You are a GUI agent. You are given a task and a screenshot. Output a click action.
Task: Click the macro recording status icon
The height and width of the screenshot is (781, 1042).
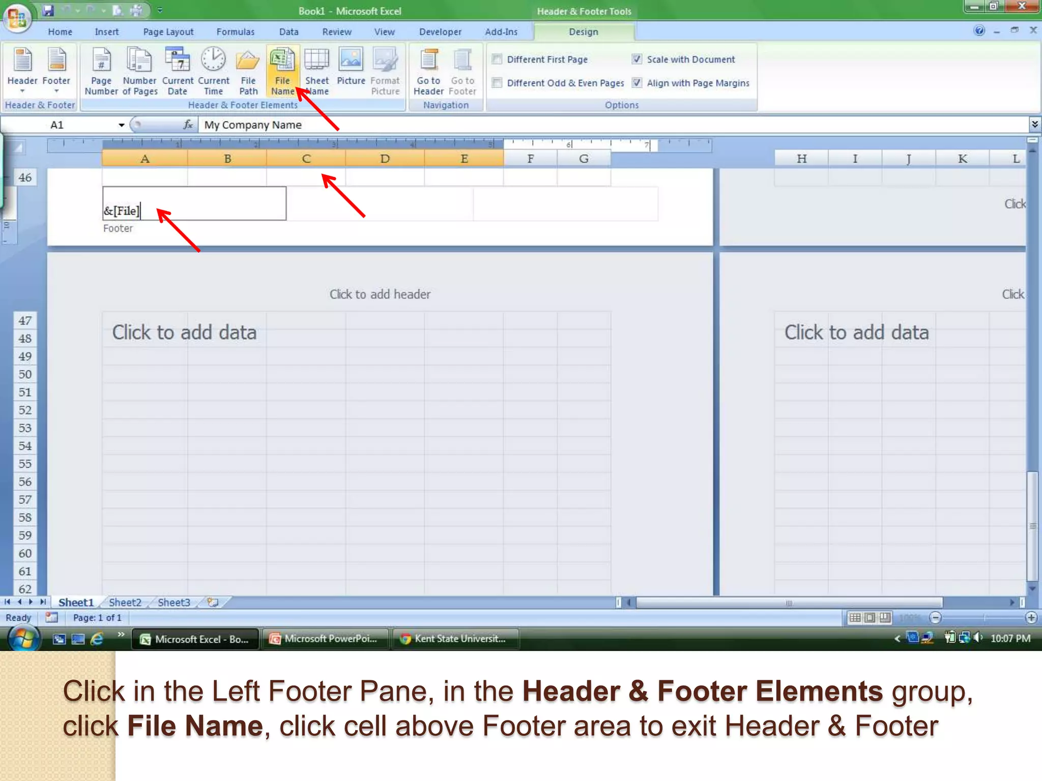pos(51,618)
